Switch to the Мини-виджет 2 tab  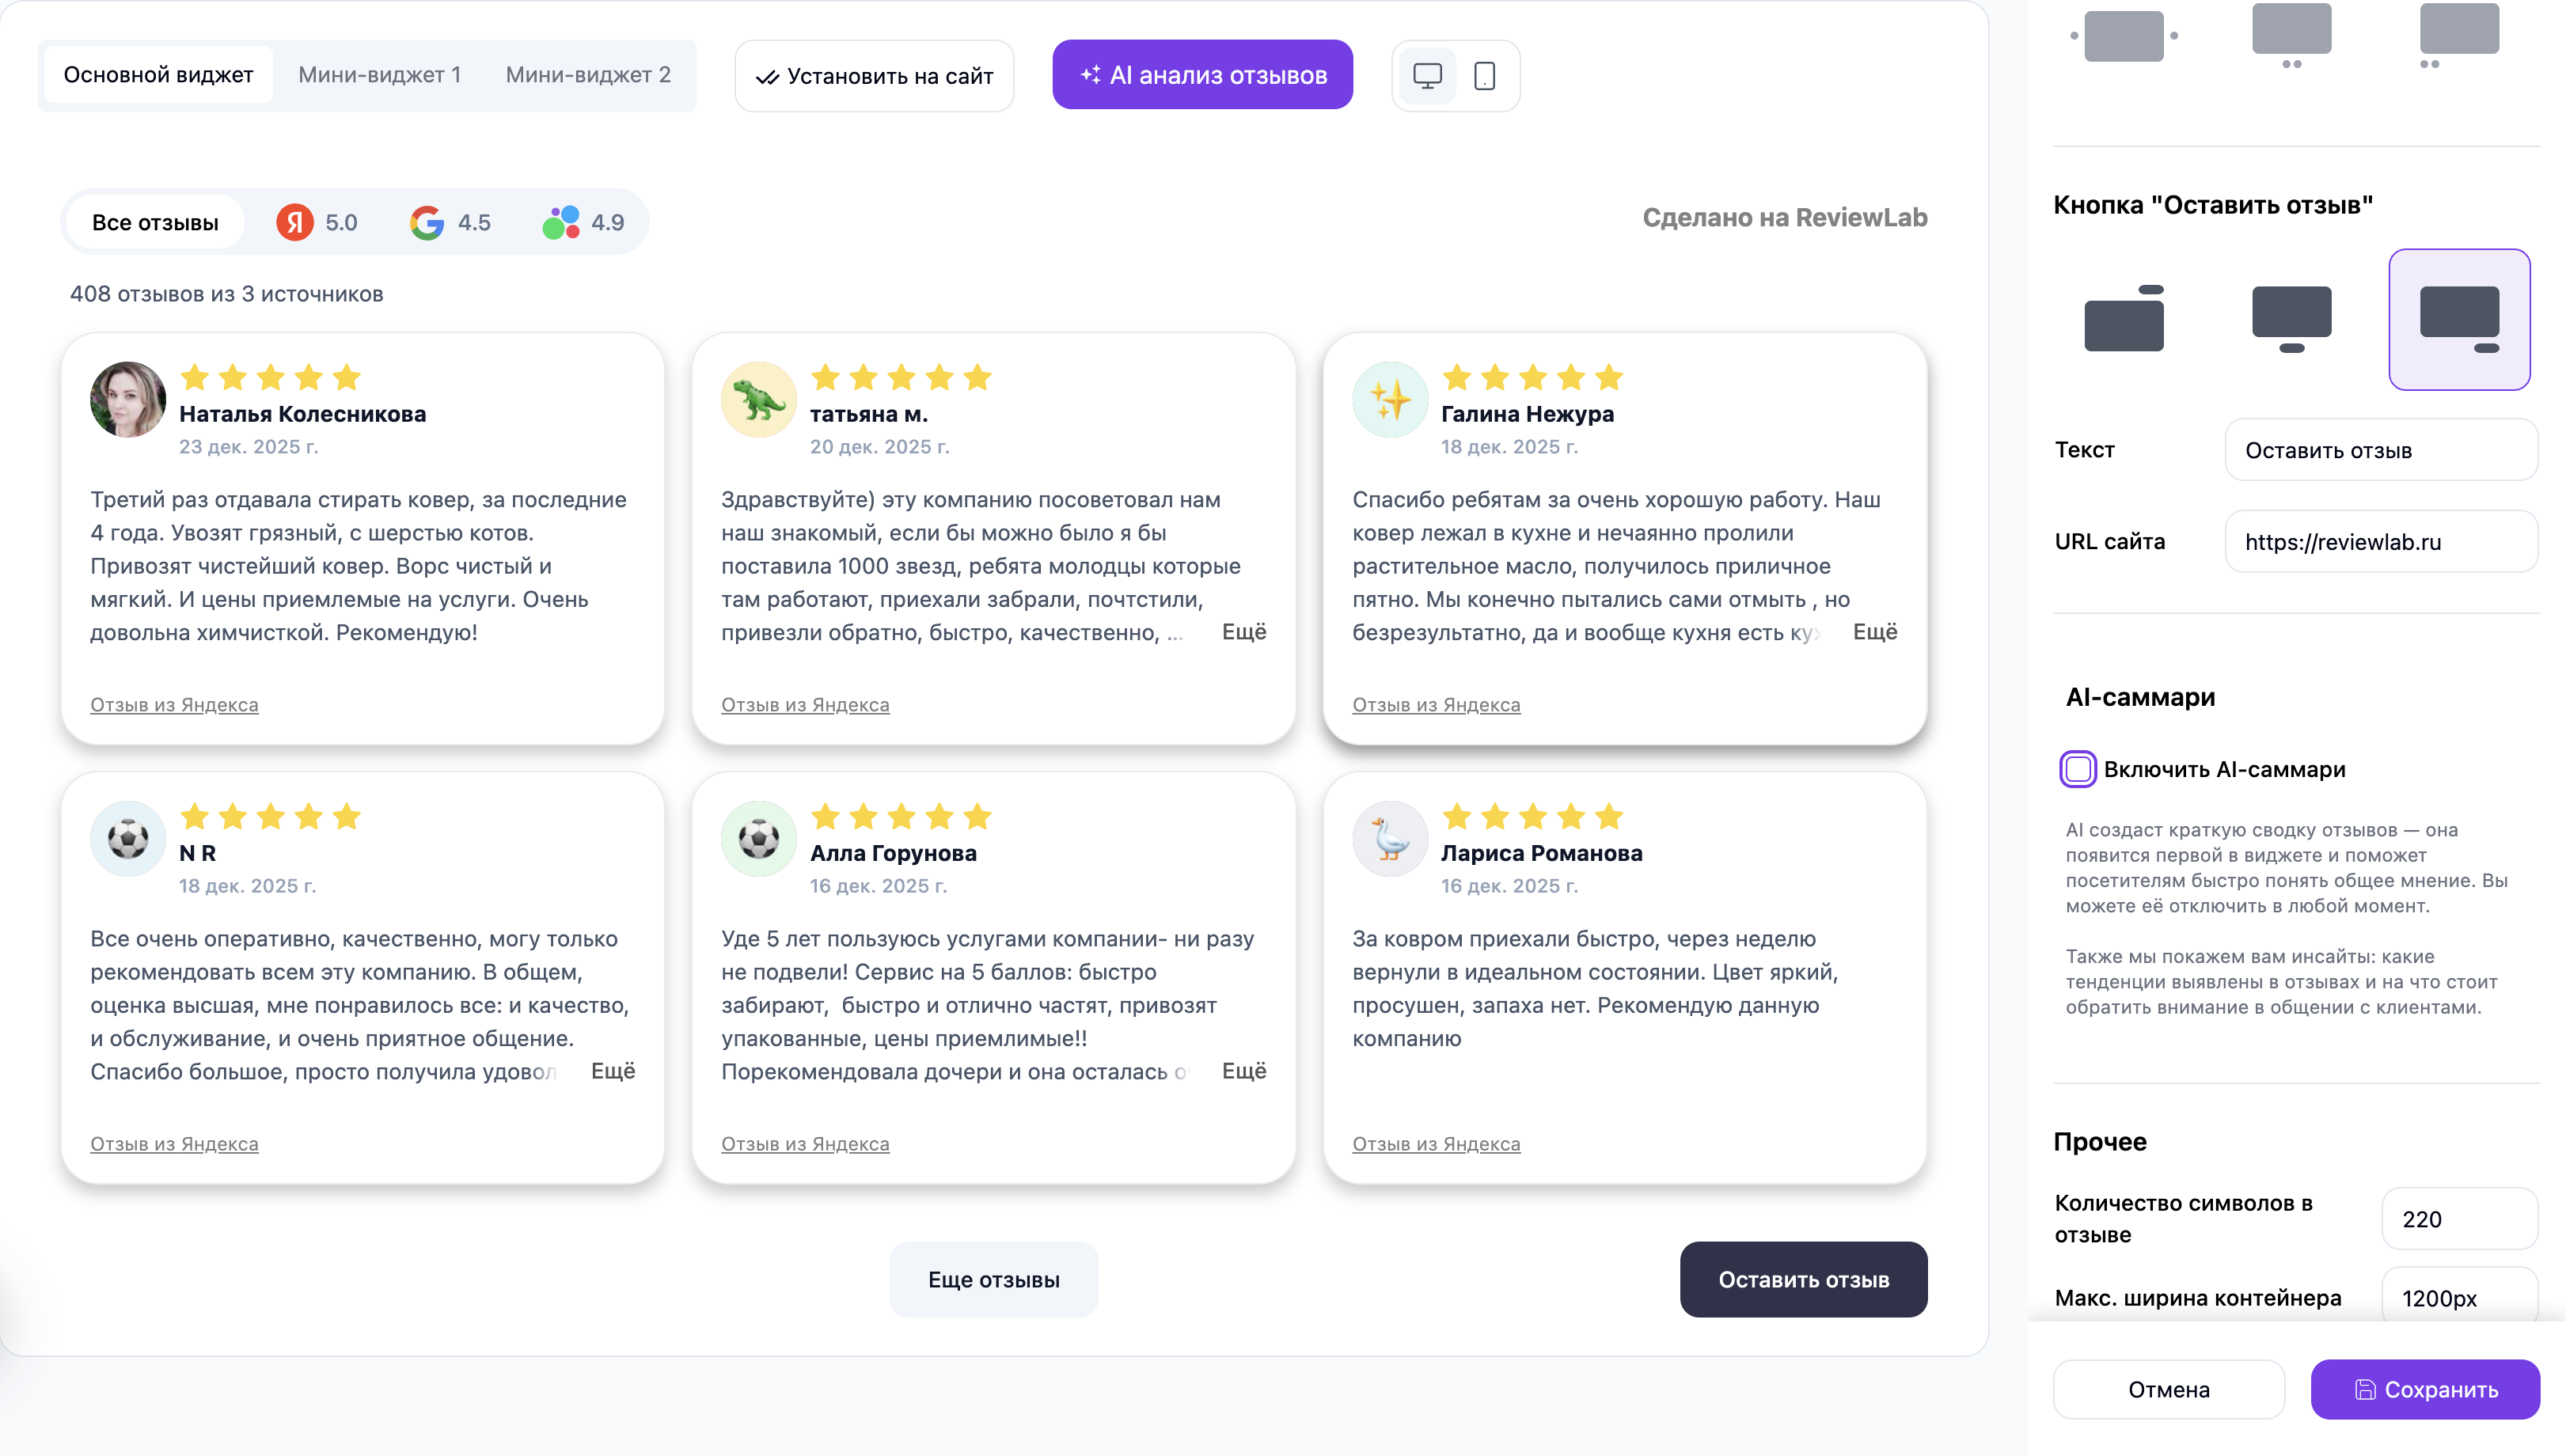(590, 74)
